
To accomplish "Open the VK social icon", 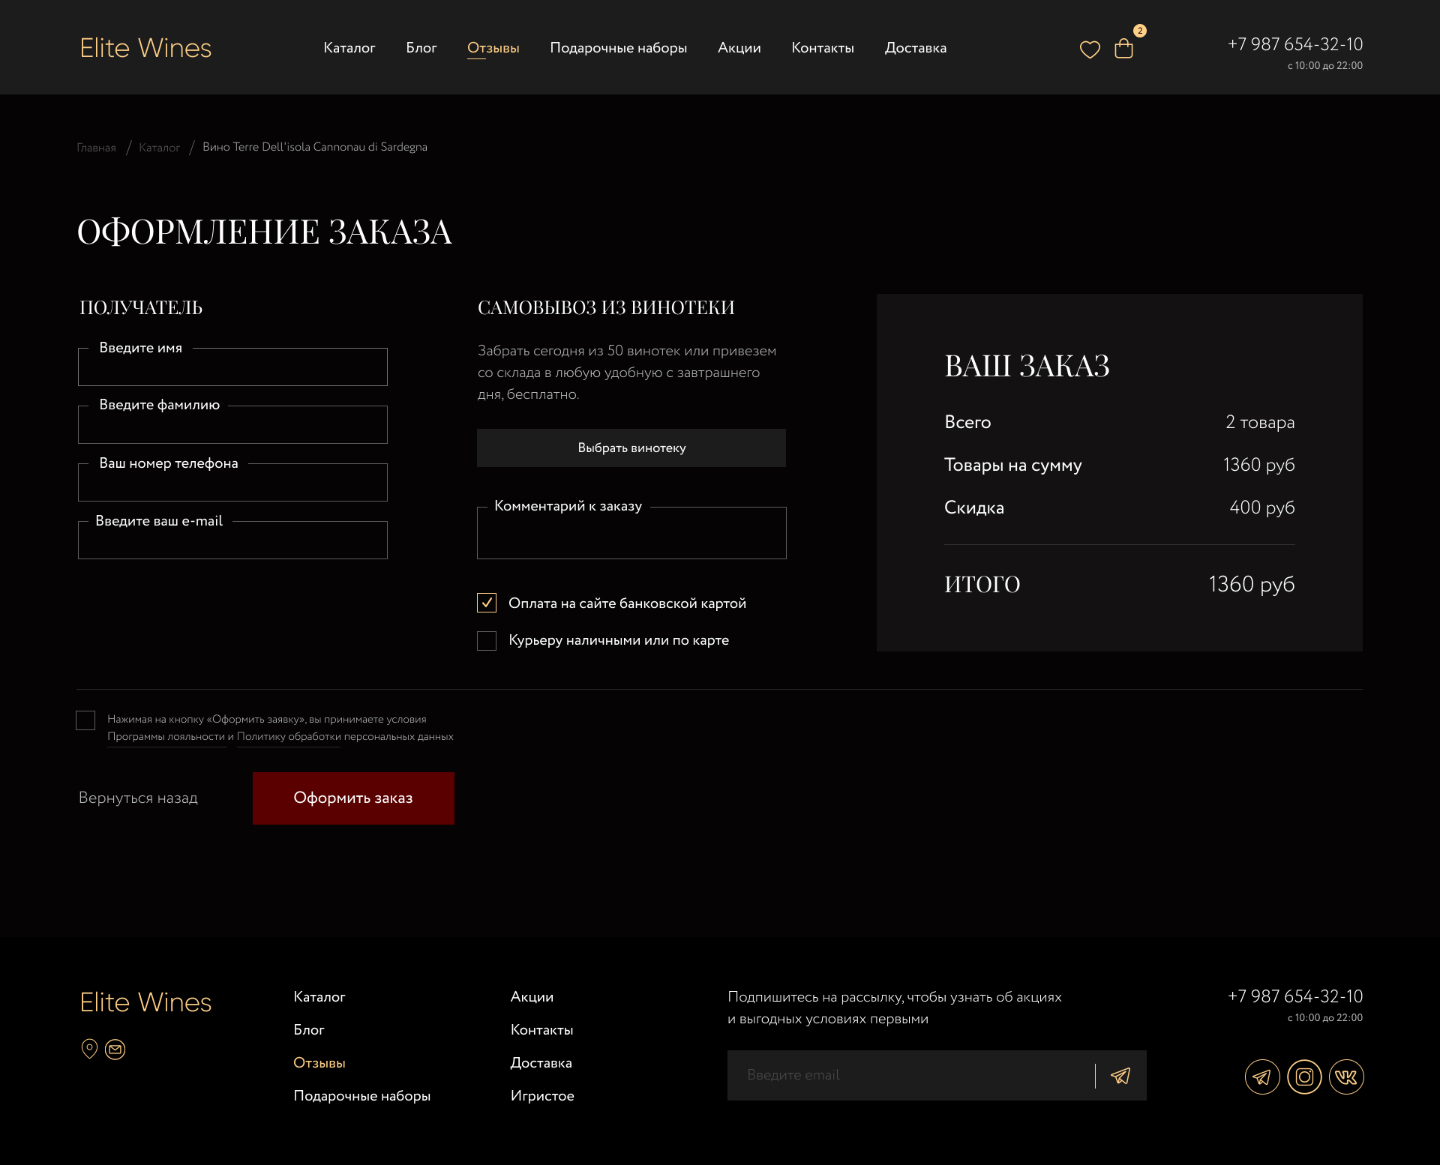I will click(x=1346, y=1077).
